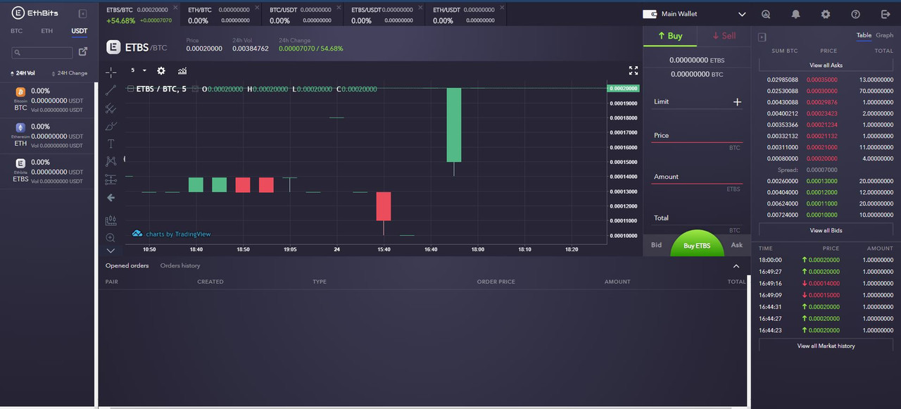Switch to the Buy tab
This screenshot has height=409, width=901.
(670, 36)
